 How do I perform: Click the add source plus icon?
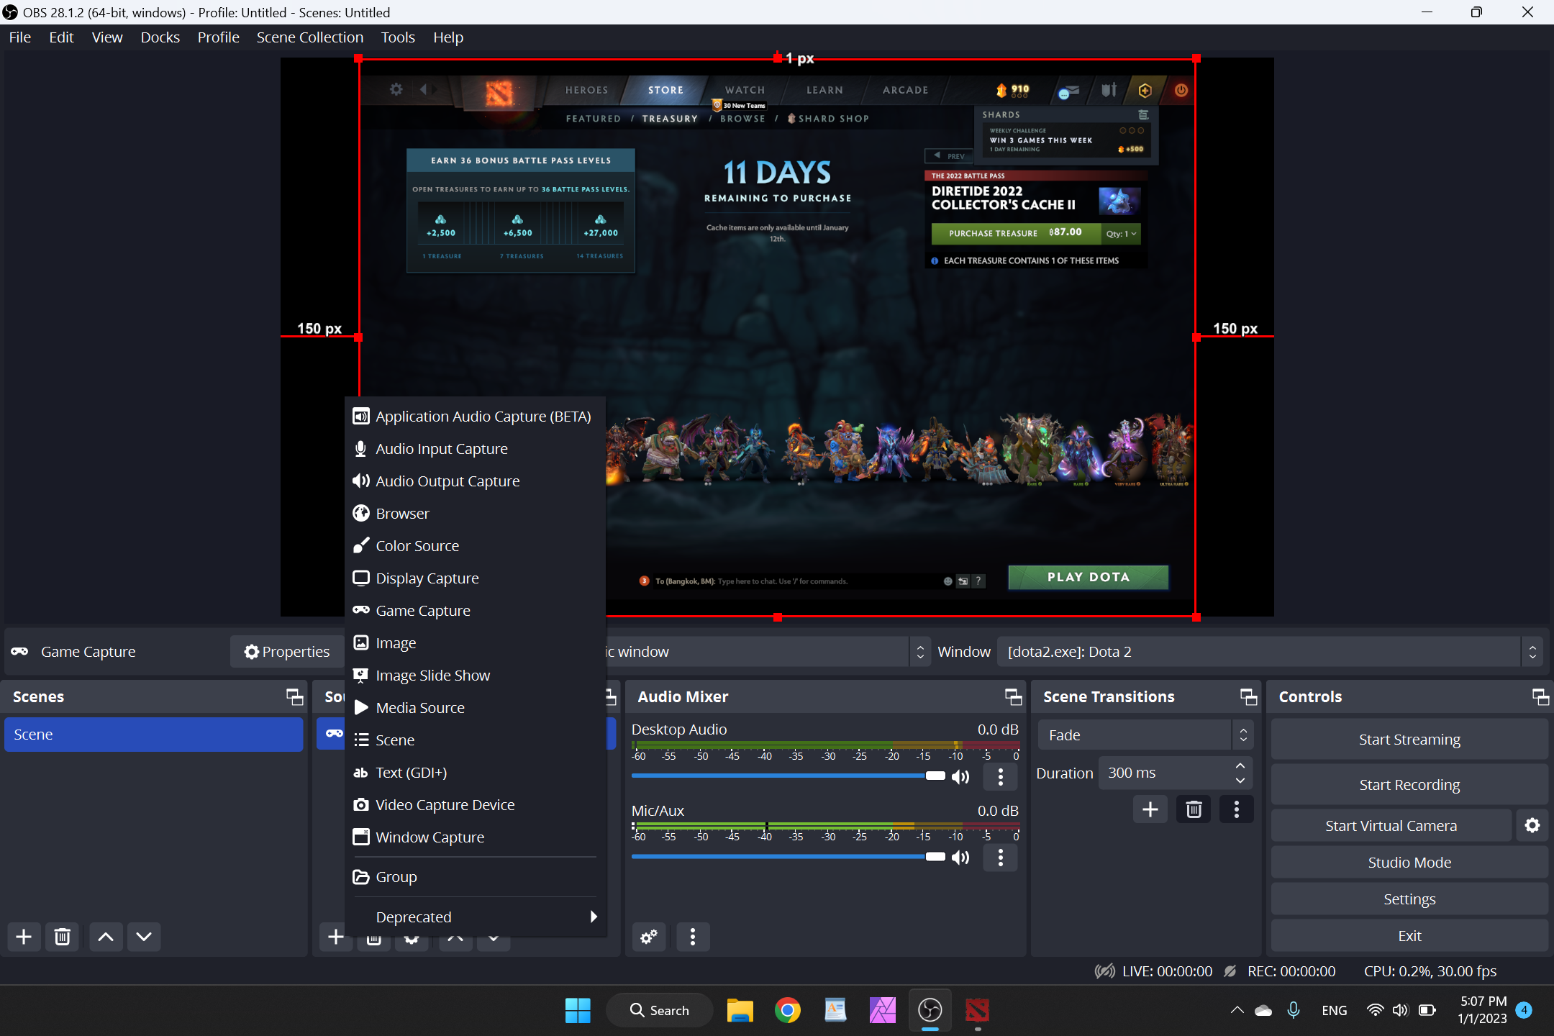coord(335,937)
